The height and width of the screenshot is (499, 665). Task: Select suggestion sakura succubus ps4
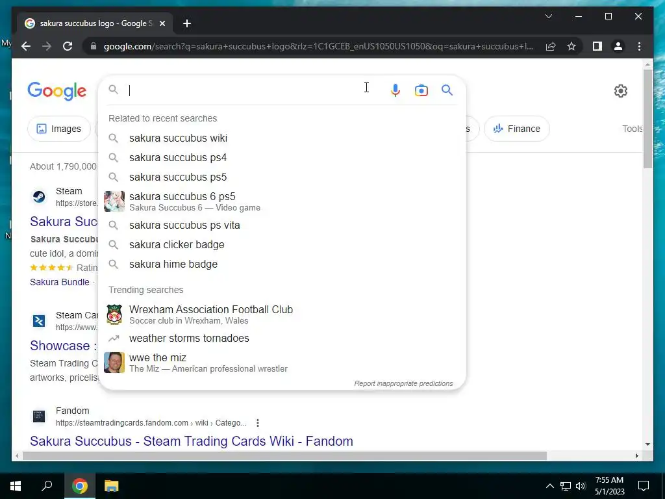[x=282, y=157]
